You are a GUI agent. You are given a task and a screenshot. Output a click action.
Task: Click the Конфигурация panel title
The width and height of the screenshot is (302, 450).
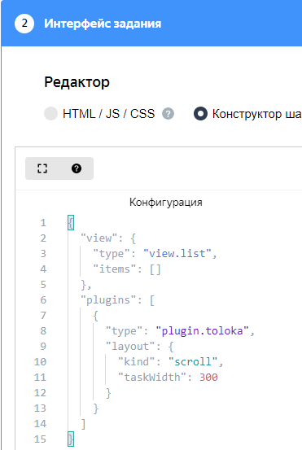(x=165, y=202)
